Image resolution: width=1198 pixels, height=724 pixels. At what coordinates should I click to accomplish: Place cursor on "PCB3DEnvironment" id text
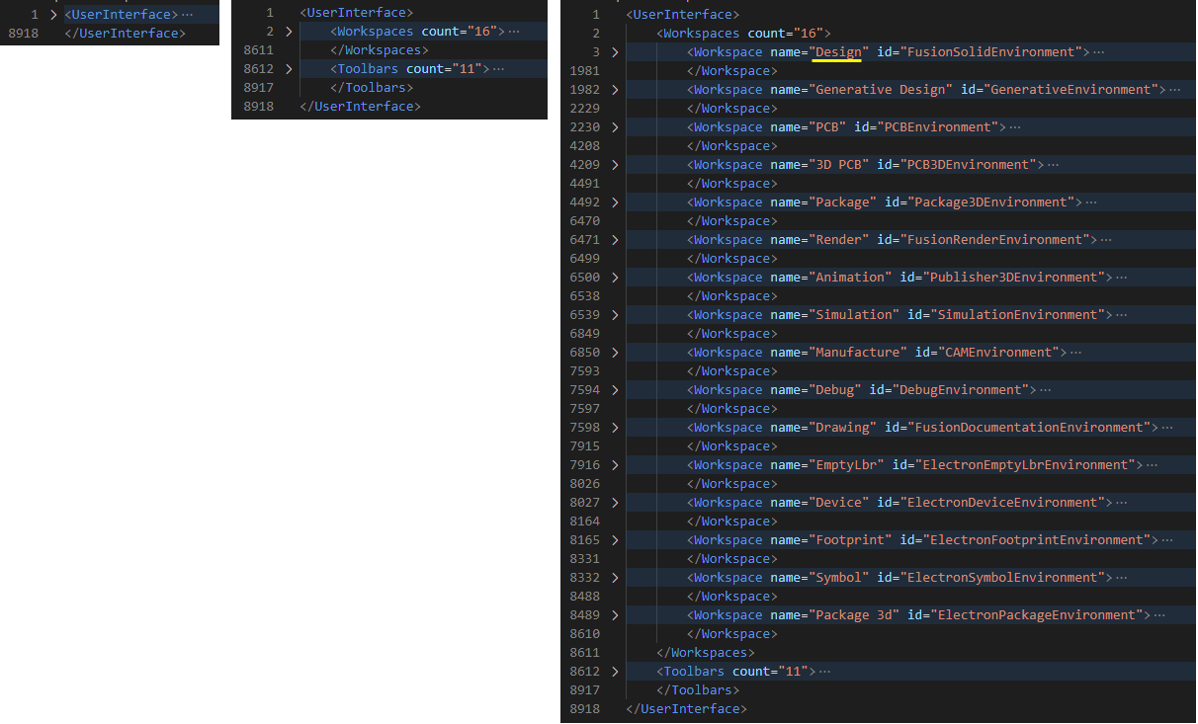tap(967, 164)
